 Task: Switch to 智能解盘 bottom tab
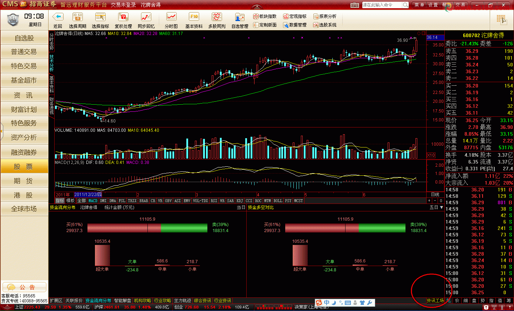(122, 301)
